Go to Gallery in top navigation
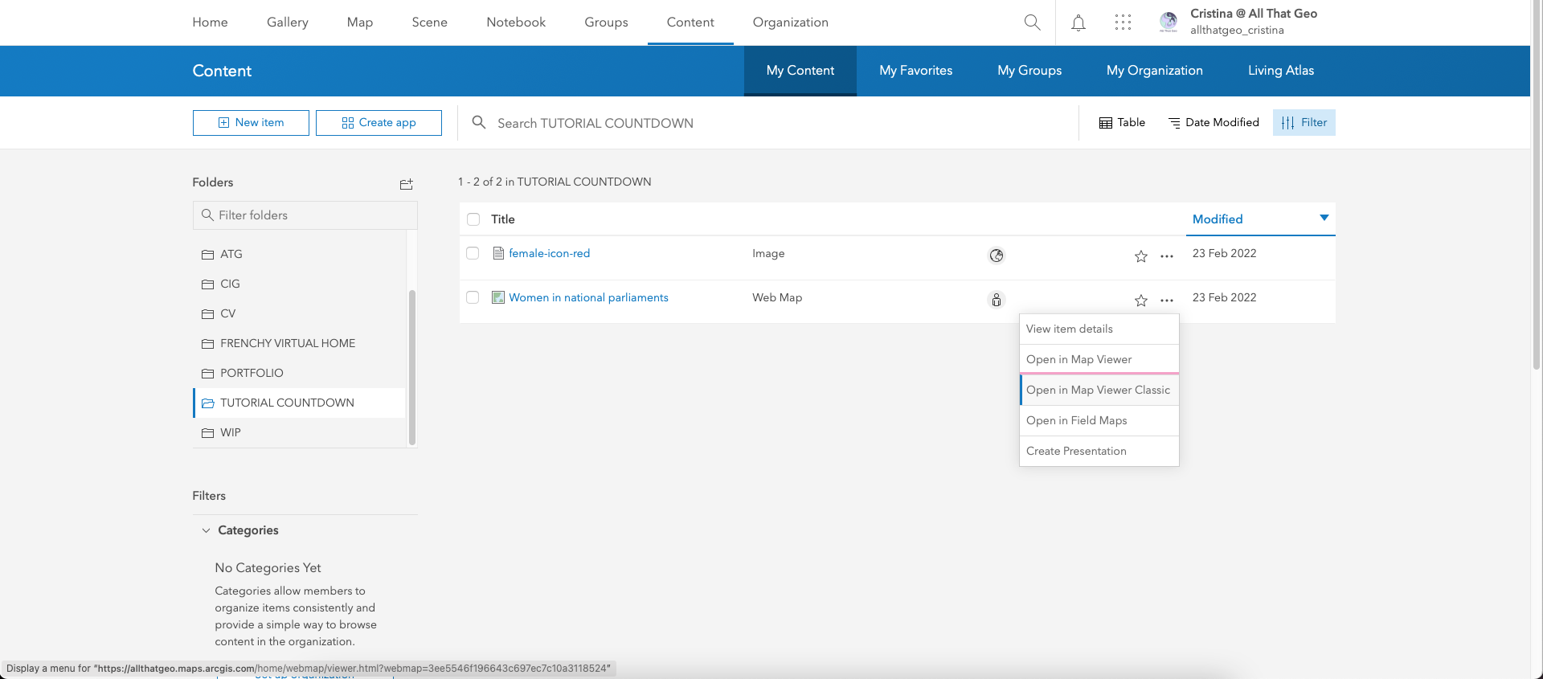 tap(287, 22)
